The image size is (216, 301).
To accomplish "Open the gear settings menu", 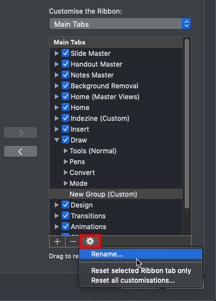I will [90, 241].
